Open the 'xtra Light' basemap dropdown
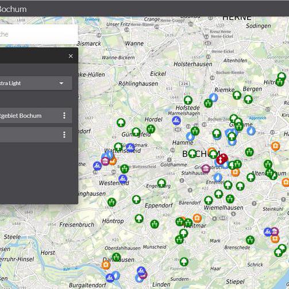This screenshot has width=289, height=289. 36,83
